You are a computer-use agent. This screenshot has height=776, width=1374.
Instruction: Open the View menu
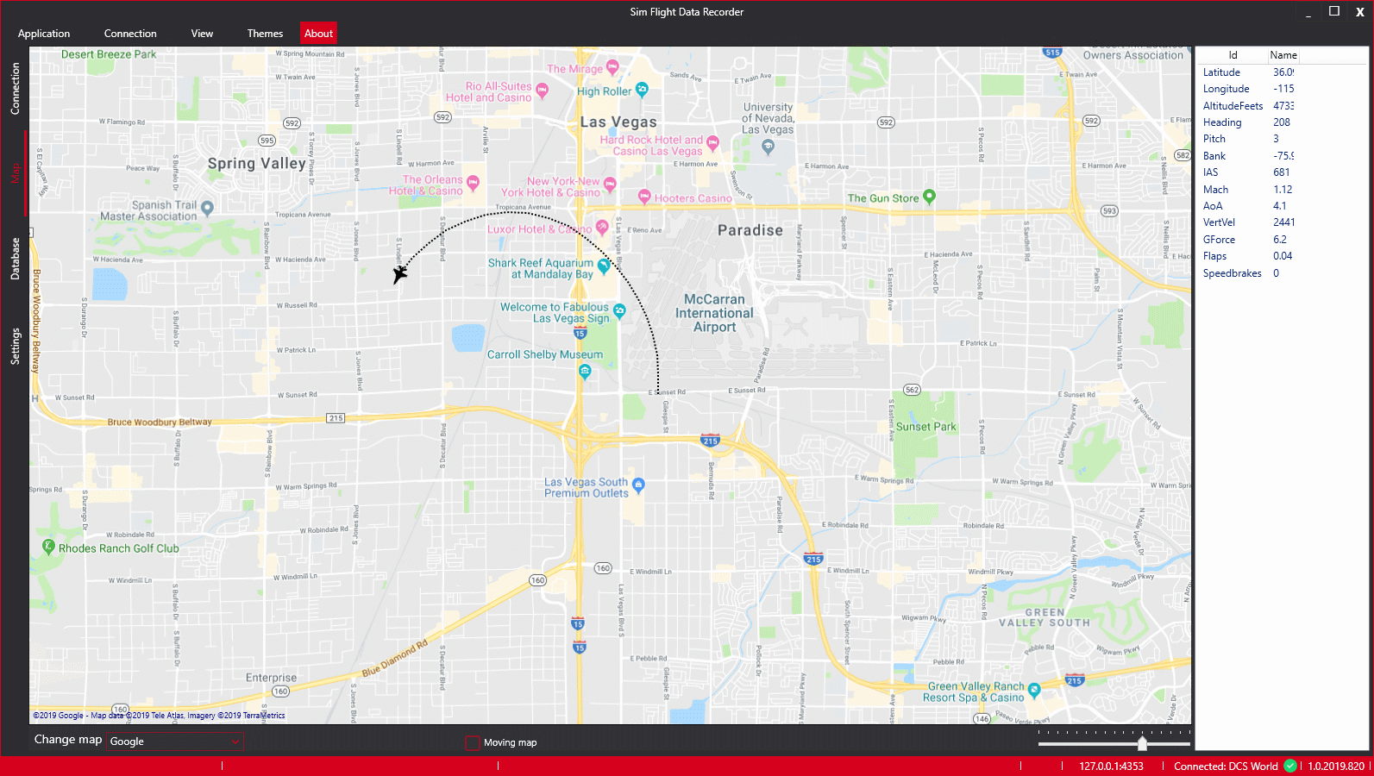[x=202, y=34]
